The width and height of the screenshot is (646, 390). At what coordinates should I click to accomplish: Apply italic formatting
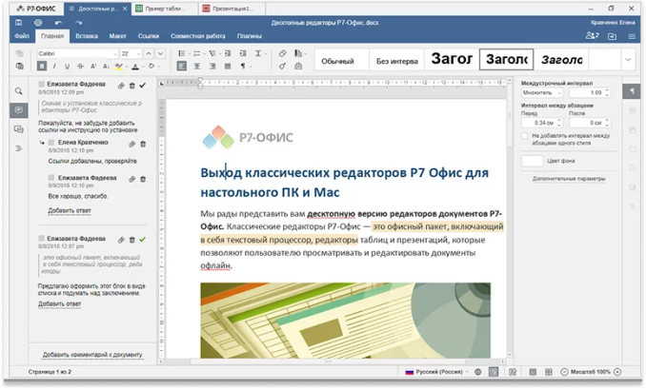point(54,67)
